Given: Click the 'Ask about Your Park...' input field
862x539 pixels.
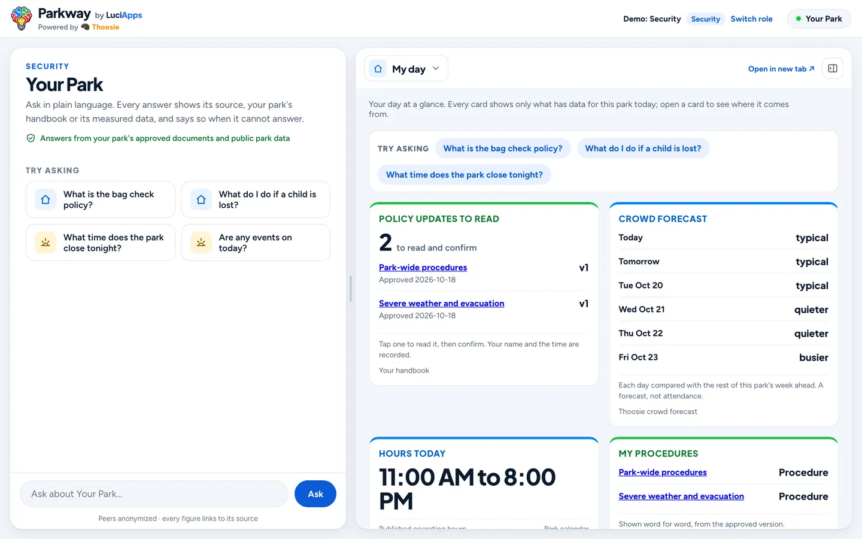Looking at the screenshot, I should point(154,494).
